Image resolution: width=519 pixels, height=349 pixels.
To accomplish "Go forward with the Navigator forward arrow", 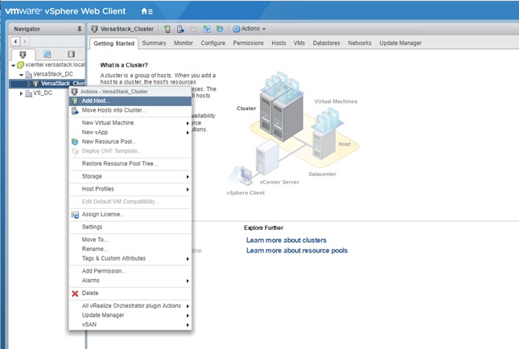I will click(x=25, y=41).
